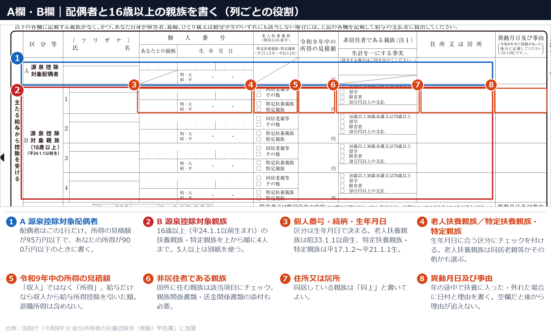Click legend badge 1 beside A 源泉控除対象配偶者 heading
Screen dimensions: 551x335
coord(11,222)
